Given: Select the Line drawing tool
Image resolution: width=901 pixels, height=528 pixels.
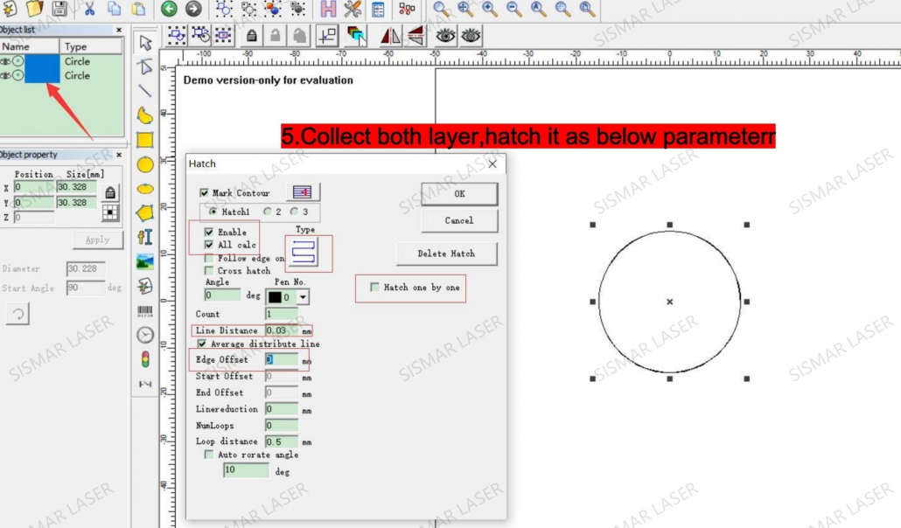Looking at the screenshot, I should [x=145, y=90].
